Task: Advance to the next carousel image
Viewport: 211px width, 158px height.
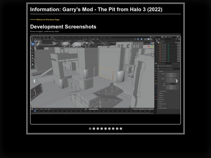Action: coord(177,81)
